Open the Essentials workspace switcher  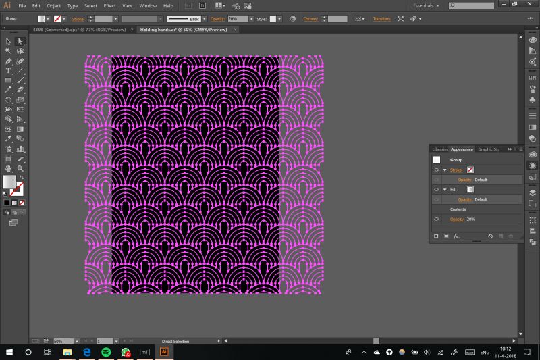coord(426,5)
